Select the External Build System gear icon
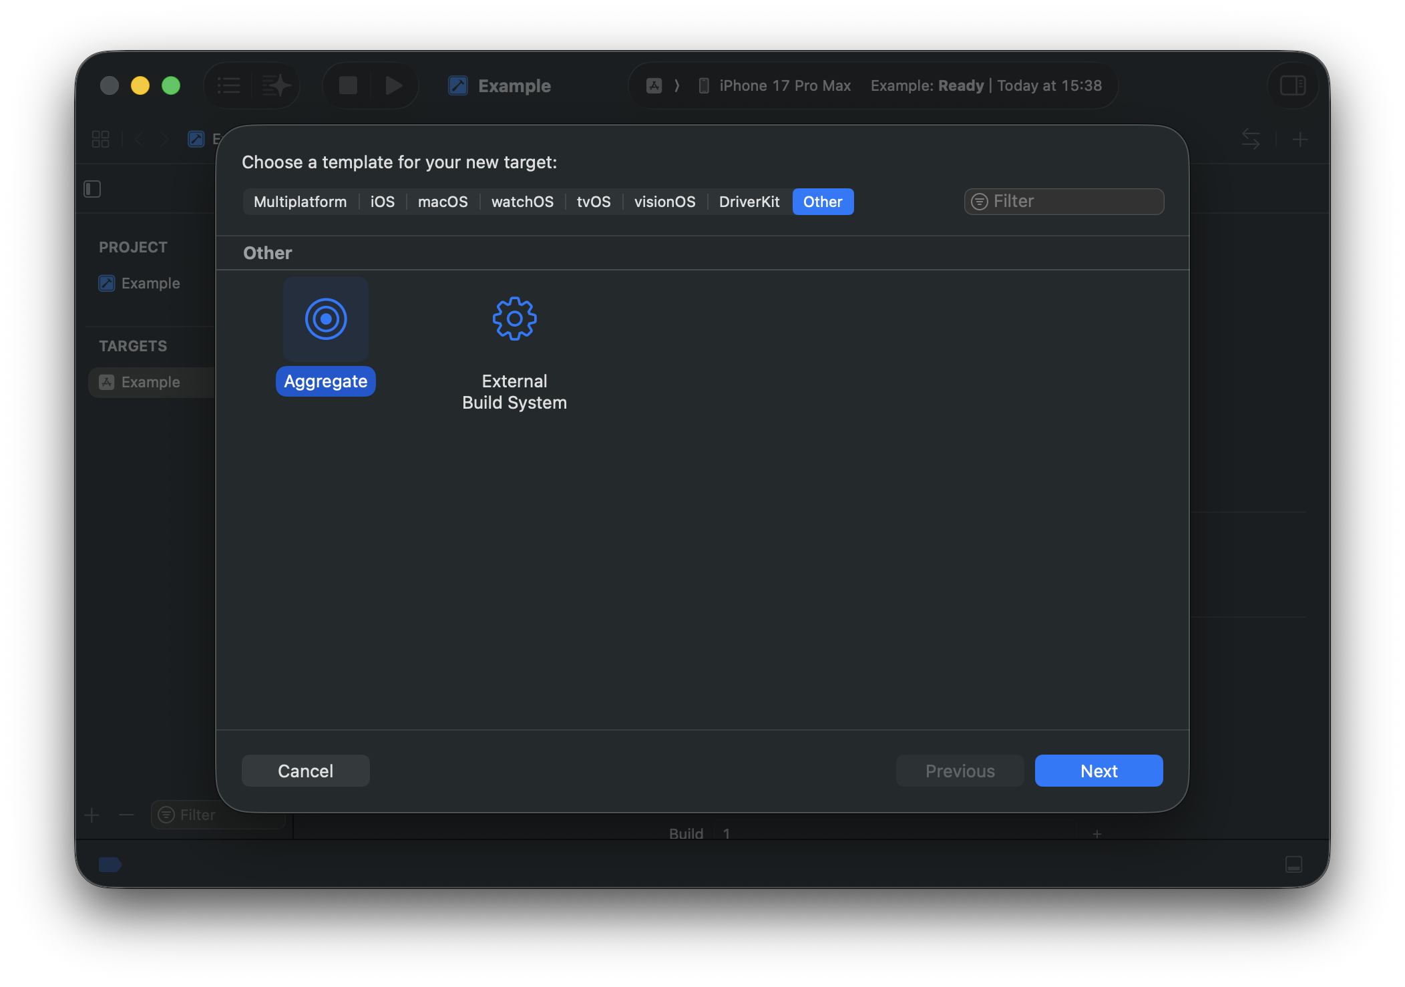 pos(514,319)
